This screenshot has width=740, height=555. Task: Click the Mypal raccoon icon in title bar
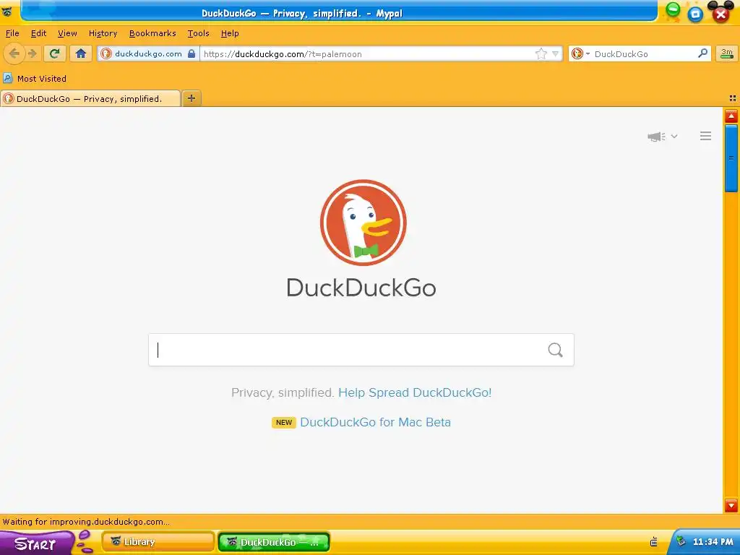[7, 12]
